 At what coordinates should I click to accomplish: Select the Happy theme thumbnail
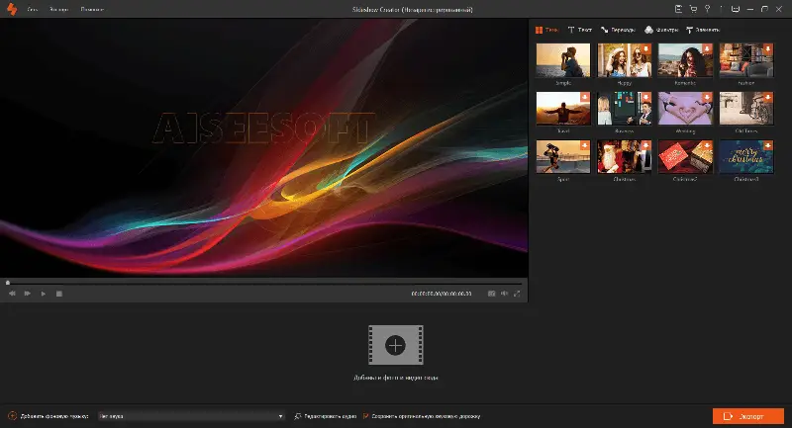[x=625, y=60]
